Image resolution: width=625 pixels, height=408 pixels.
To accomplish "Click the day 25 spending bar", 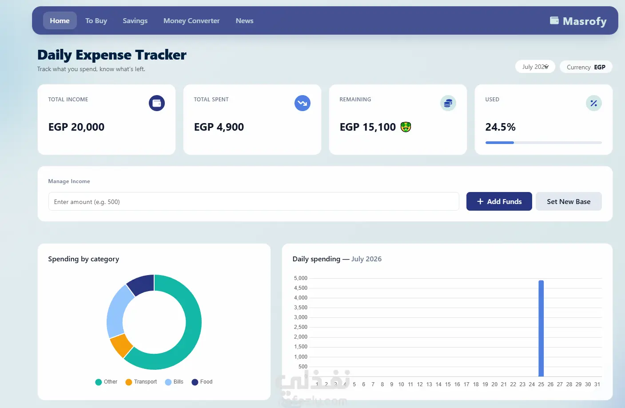I will [x=541, y=328].
